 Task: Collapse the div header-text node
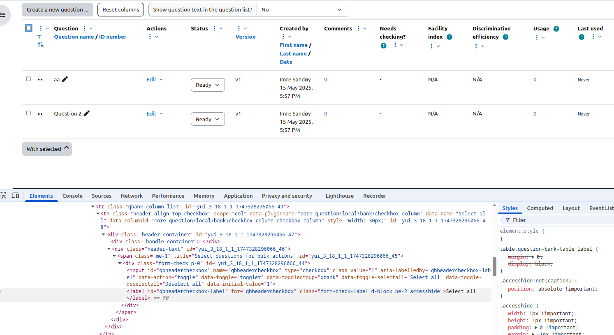(x=109, y=249)
